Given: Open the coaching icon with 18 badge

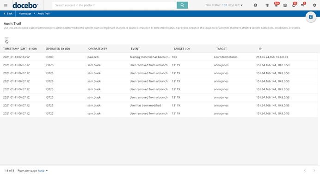Looking at the screenshot, I should click(x=294, y=5).
